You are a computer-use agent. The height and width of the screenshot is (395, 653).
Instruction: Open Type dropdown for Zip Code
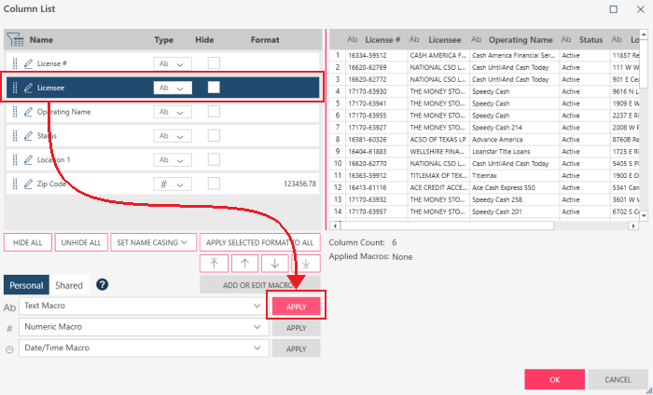click(172, 184)
